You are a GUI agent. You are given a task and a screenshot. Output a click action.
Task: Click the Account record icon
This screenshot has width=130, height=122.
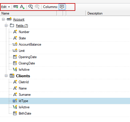(x=9, y=19)
